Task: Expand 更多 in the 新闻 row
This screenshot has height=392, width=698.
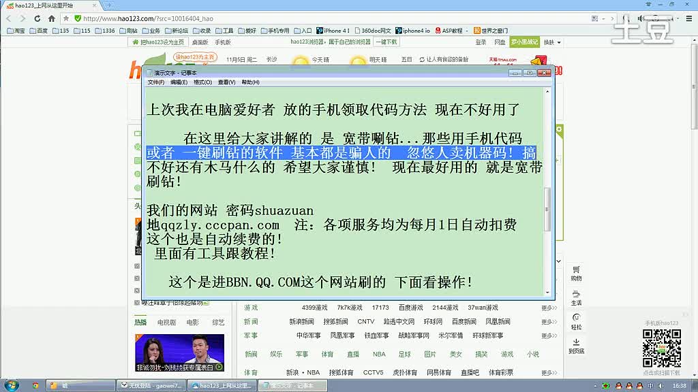Action: (549, 321)
